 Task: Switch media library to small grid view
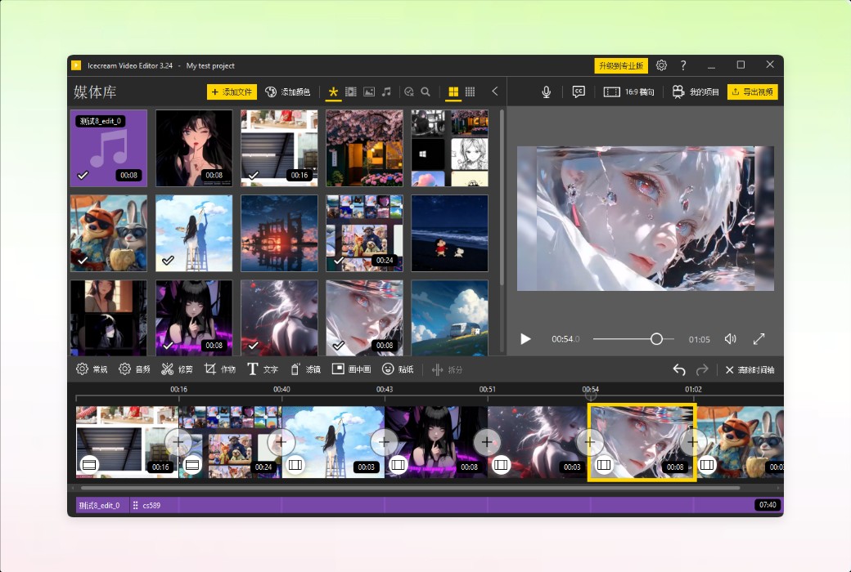(x=471, y=92)
